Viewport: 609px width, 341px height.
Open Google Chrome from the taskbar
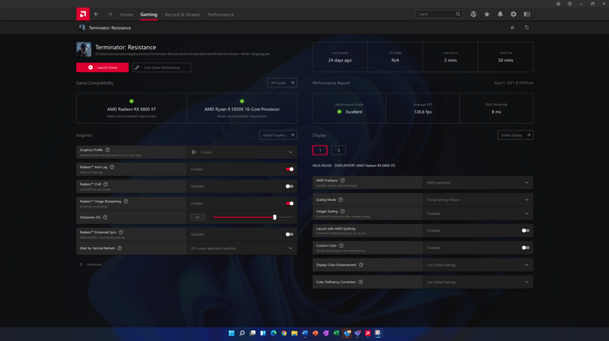[284, 333]
